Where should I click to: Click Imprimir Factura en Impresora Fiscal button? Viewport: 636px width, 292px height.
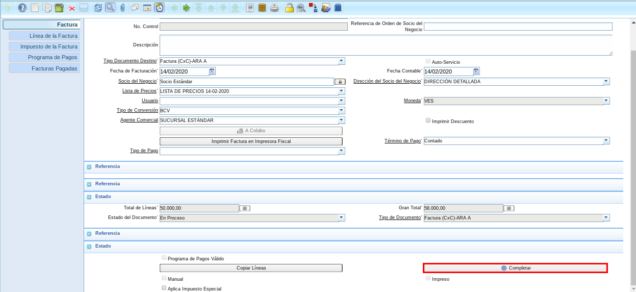pyautogui.click(x=251, y=141)
